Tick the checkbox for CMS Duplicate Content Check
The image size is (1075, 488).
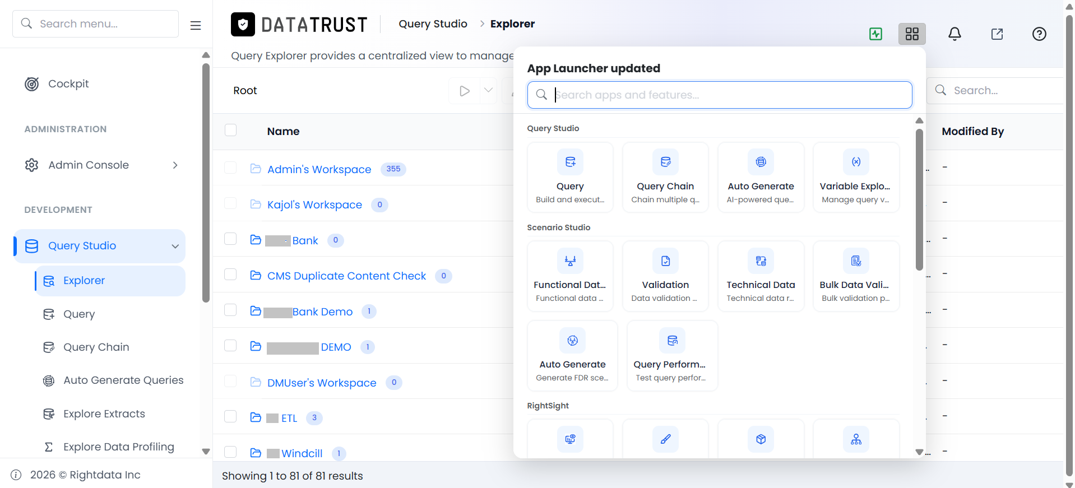pos(230,275)
